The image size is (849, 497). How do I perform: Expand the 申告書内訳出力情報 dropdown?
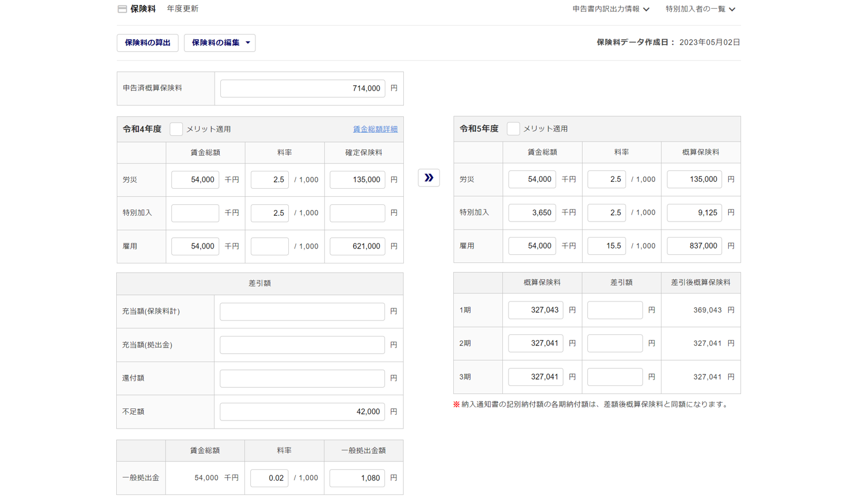(611, 9)
